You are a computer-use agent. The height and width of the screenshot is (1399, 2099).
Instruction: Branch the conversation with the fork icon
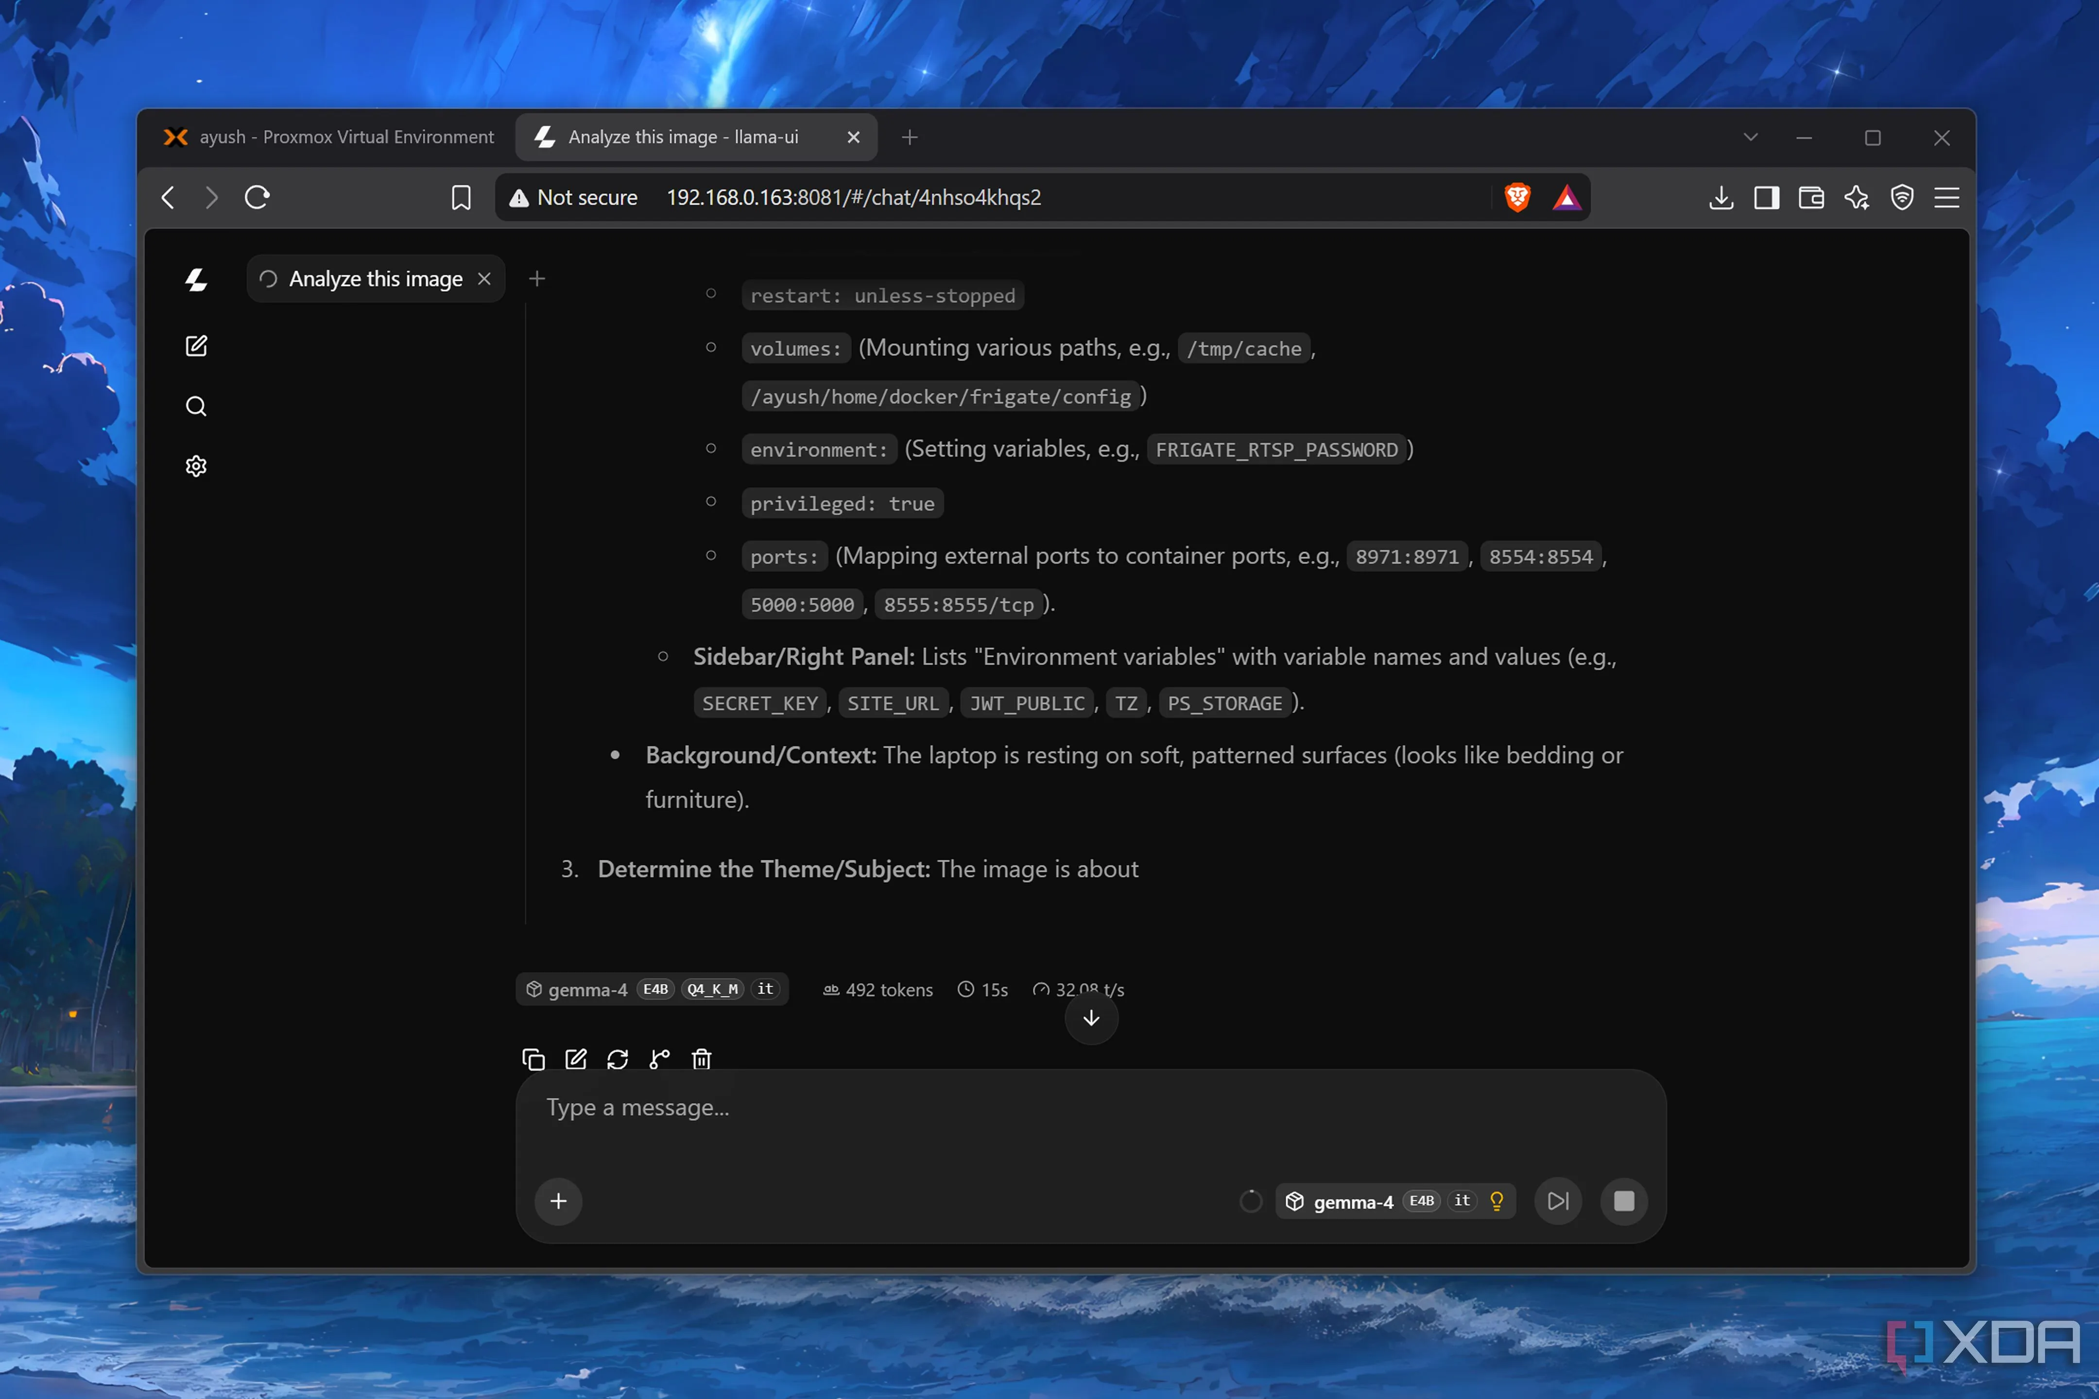point(659,1059)
